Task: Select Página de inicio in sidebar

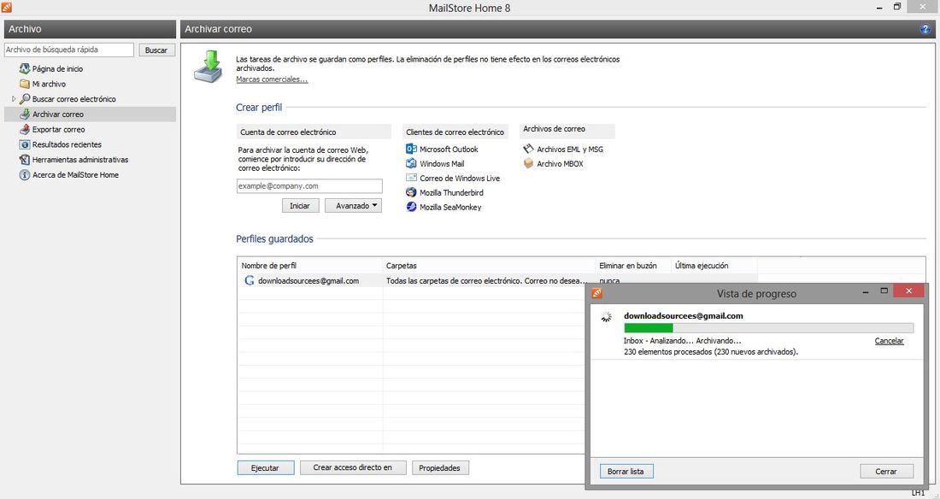Action: click(x=57, y=69)
